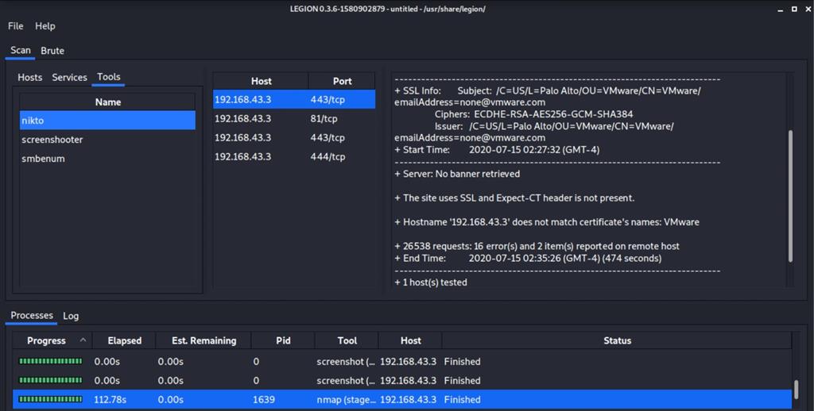The image size is (814, 411).
Task: Sort by the Port column header
Action: tap(342, 81)
